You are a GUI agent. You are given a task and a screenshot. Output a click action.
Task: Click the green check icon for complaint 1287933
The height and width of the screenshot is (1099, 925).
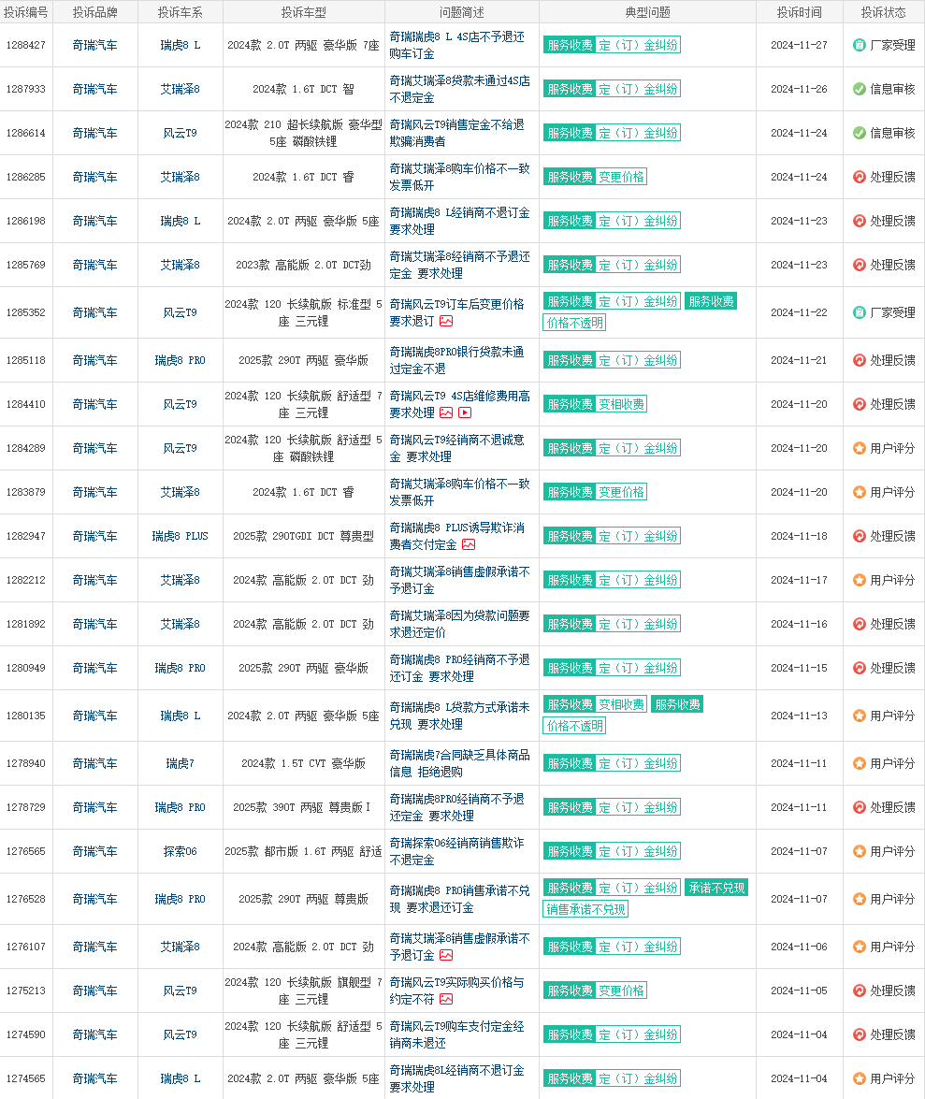[x=860, y=89]
